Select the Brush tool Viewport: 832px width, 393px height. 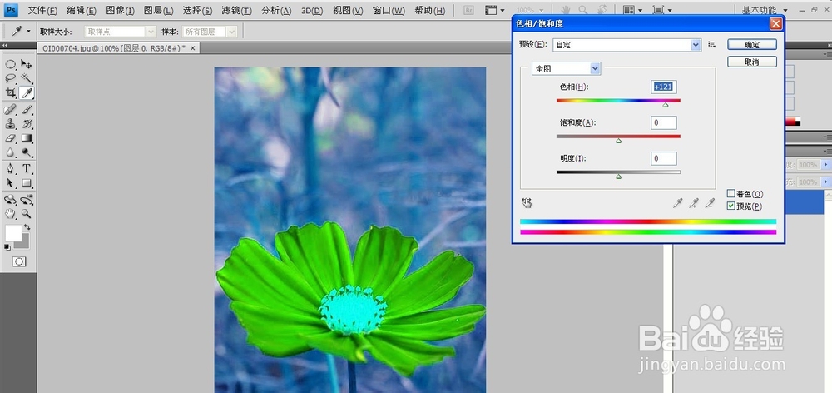click(x=26, y=109)
